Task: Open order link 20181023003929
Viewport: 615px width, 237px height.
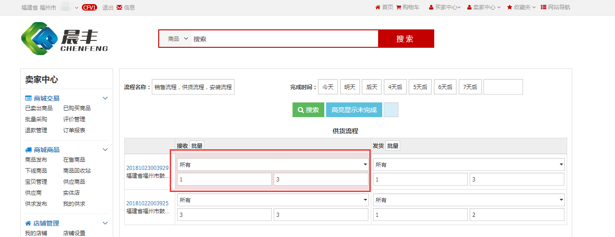Action: (x=147, y=168)
